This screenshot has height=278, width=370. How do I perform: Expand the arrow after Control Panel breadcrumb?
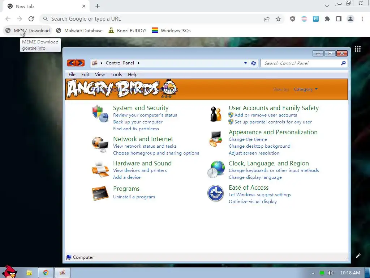(139, 63)
